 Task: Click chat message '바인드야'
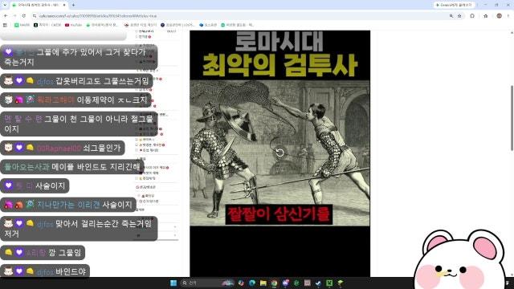coord(71,271)
